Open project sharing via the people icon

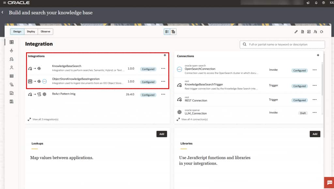tap(315, 32)
